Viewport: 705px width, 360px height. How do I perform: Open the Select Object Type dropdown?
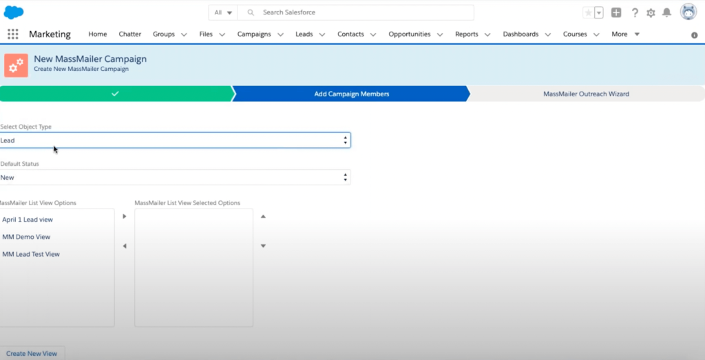tap(175, 140)
